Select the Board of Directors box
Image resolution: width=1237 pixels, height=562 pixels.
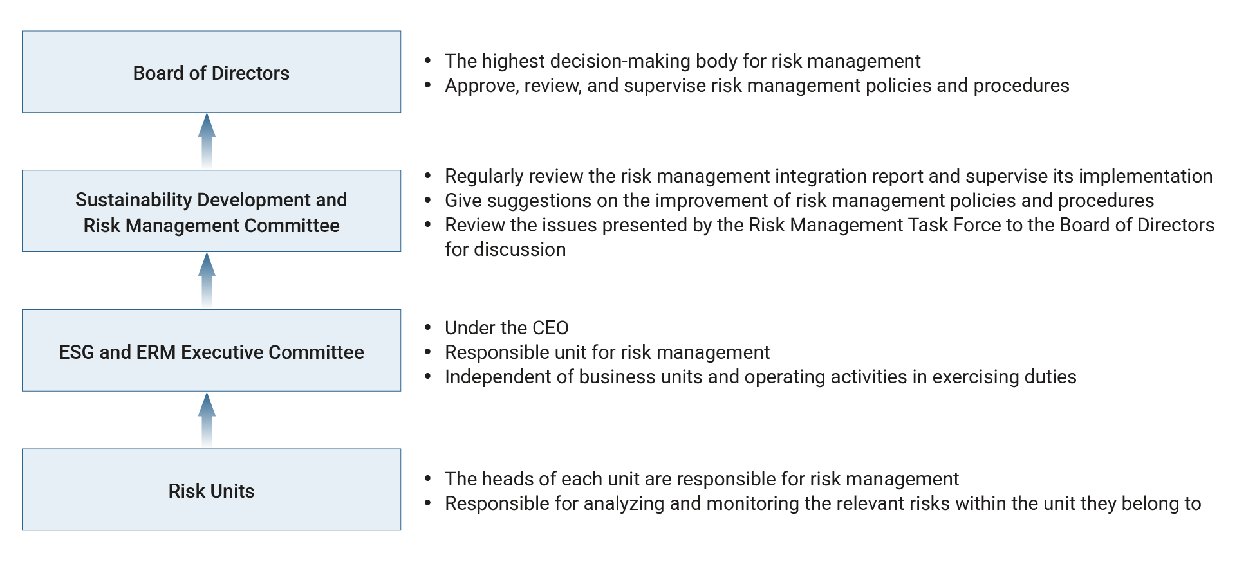pos(211,72)
